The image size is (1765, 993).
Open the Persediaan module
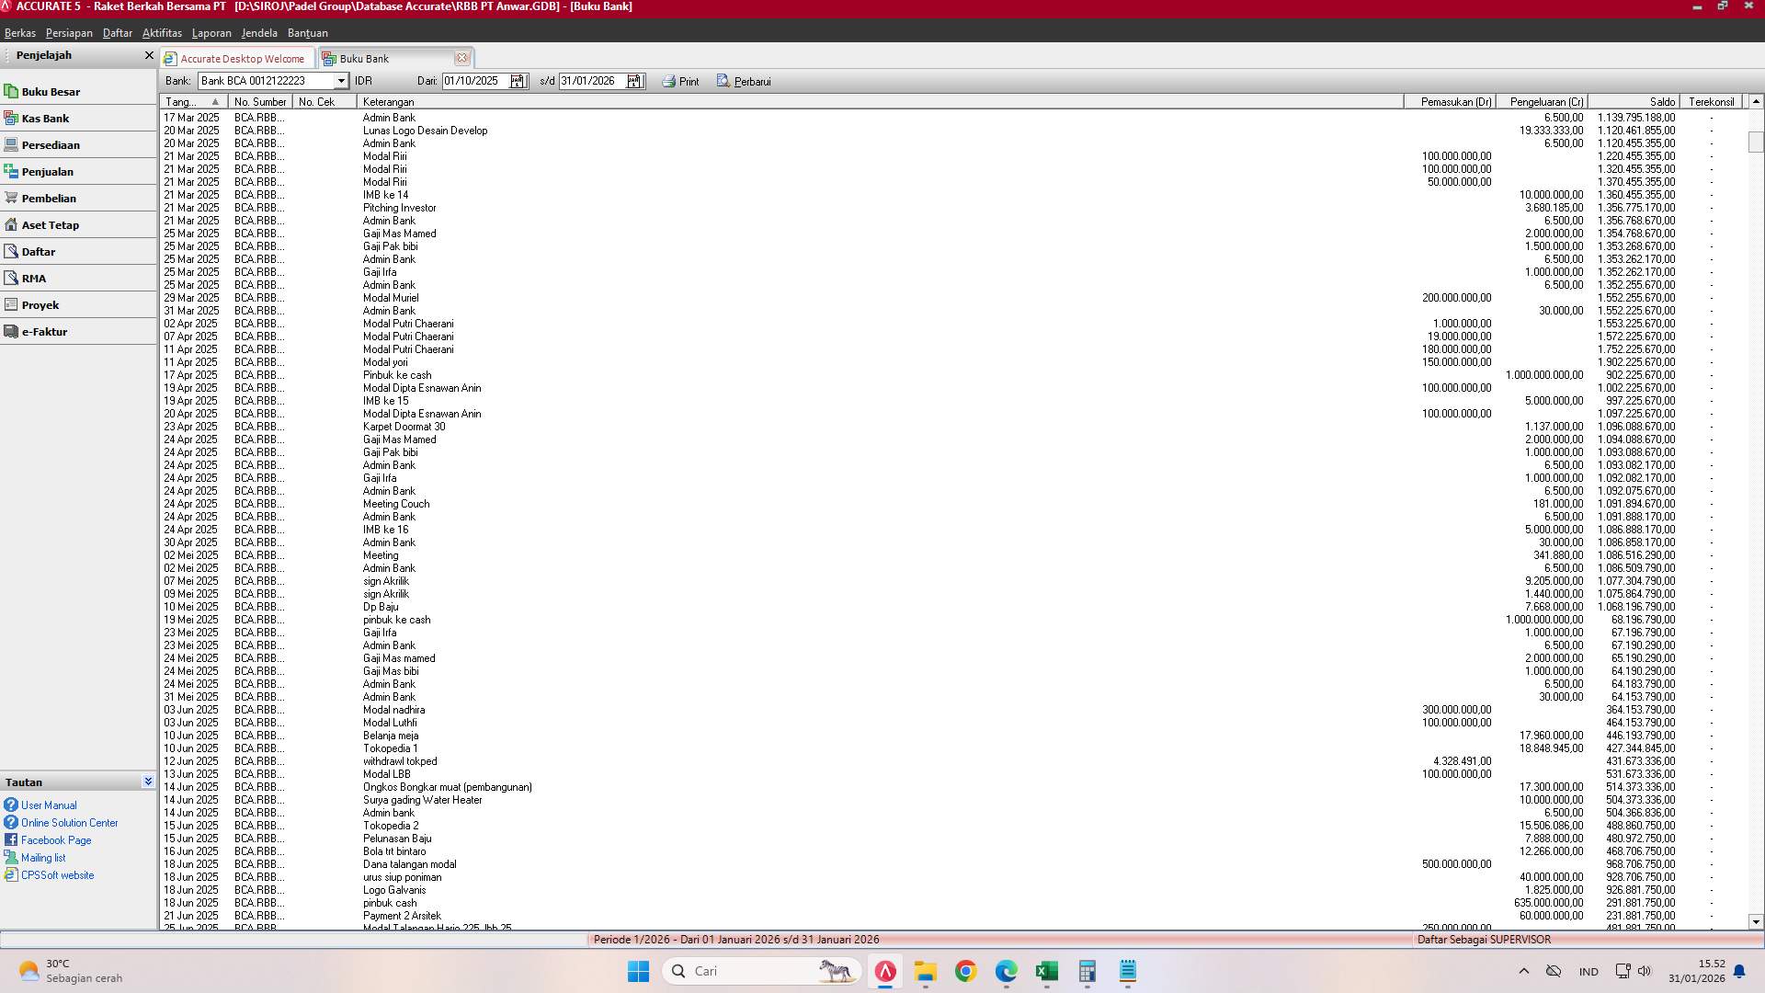(51, 144)
